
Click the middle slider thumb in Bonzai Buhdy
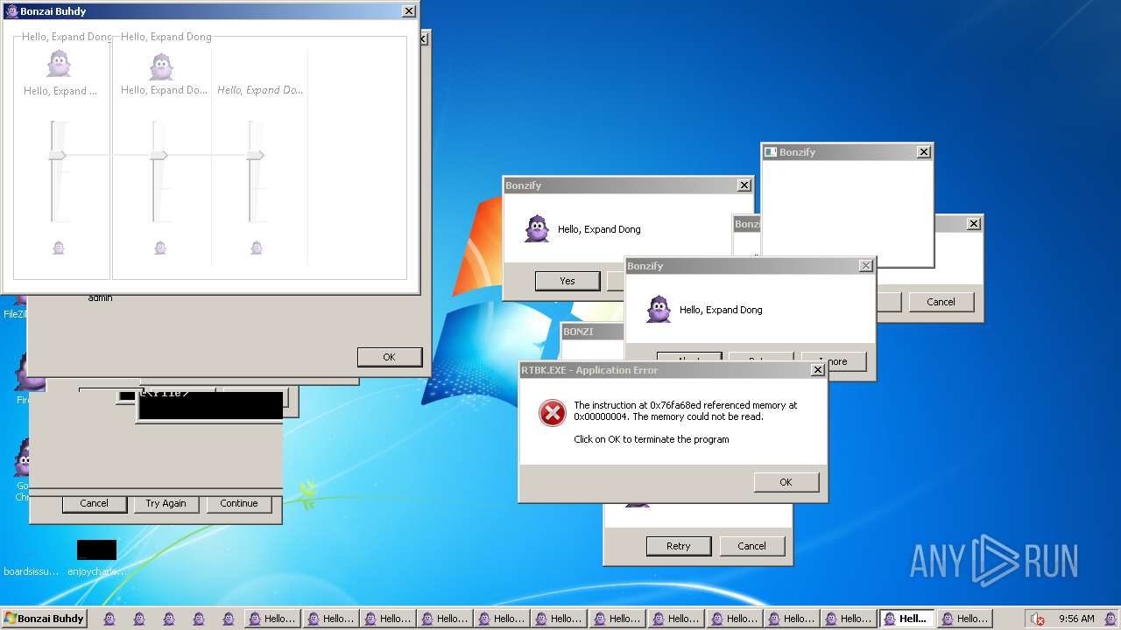pyautogui.click(x=159, y=155)
